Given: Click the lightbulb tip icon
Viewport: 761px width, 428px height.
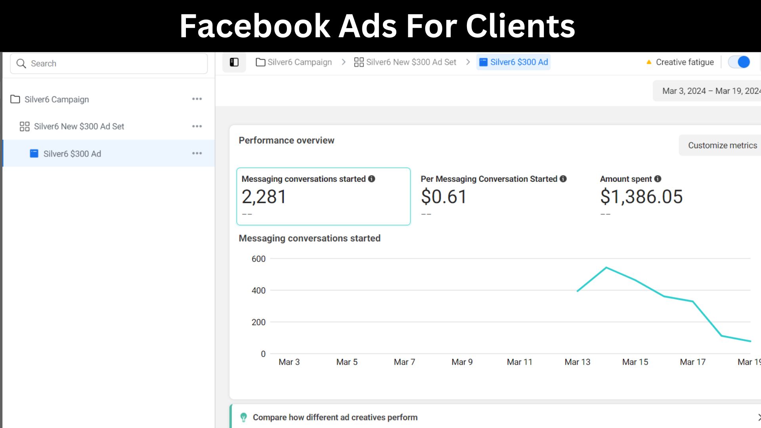Looking at the screenshot, I should [243, 417].
